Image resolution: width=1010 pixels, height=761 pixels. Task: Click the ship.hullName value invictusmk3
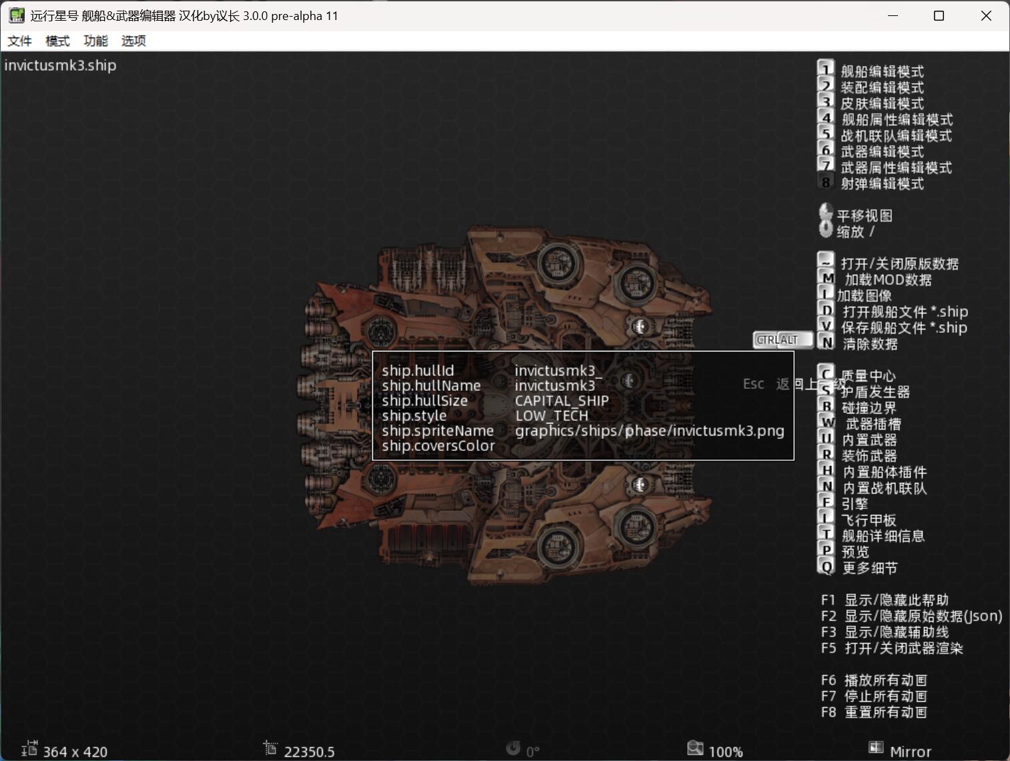(554, 386)
